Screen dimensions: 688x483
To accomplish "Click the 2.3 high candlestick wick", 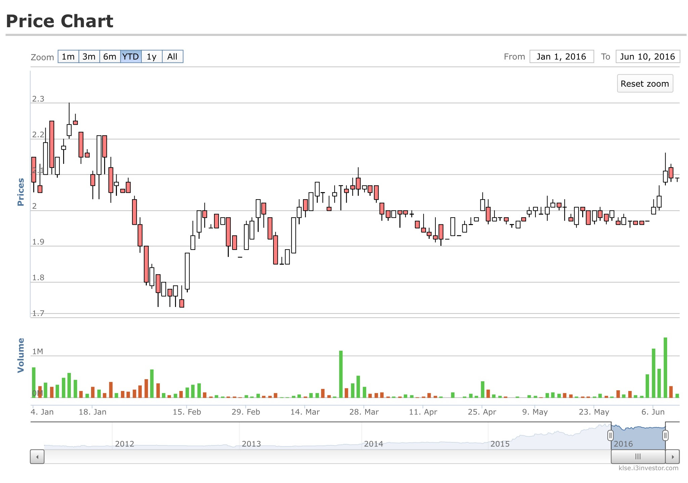I will click(69, 113).
